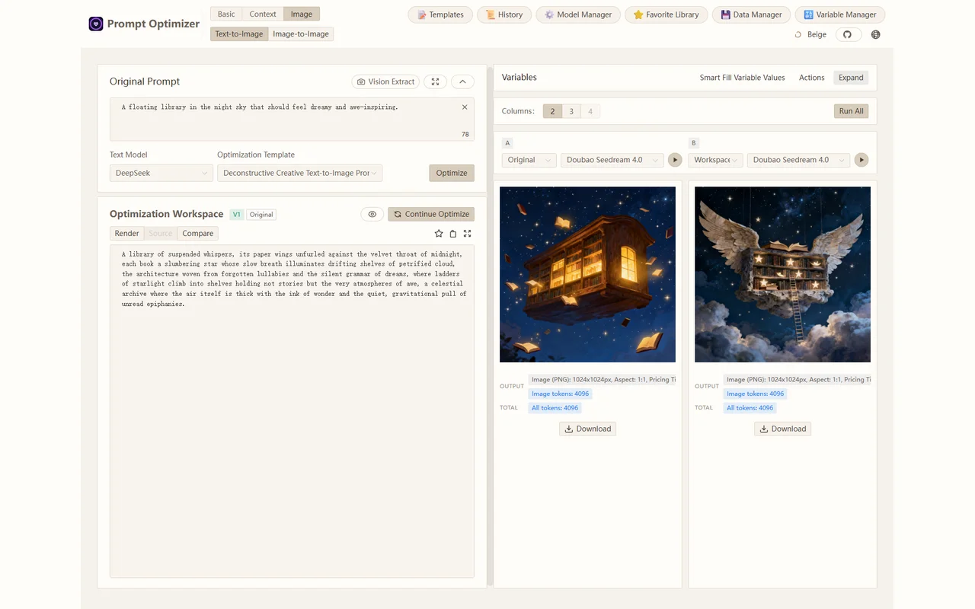Click into the original prompt text field
This screenshot has width=975, height=609.
(x=292, y=120)
